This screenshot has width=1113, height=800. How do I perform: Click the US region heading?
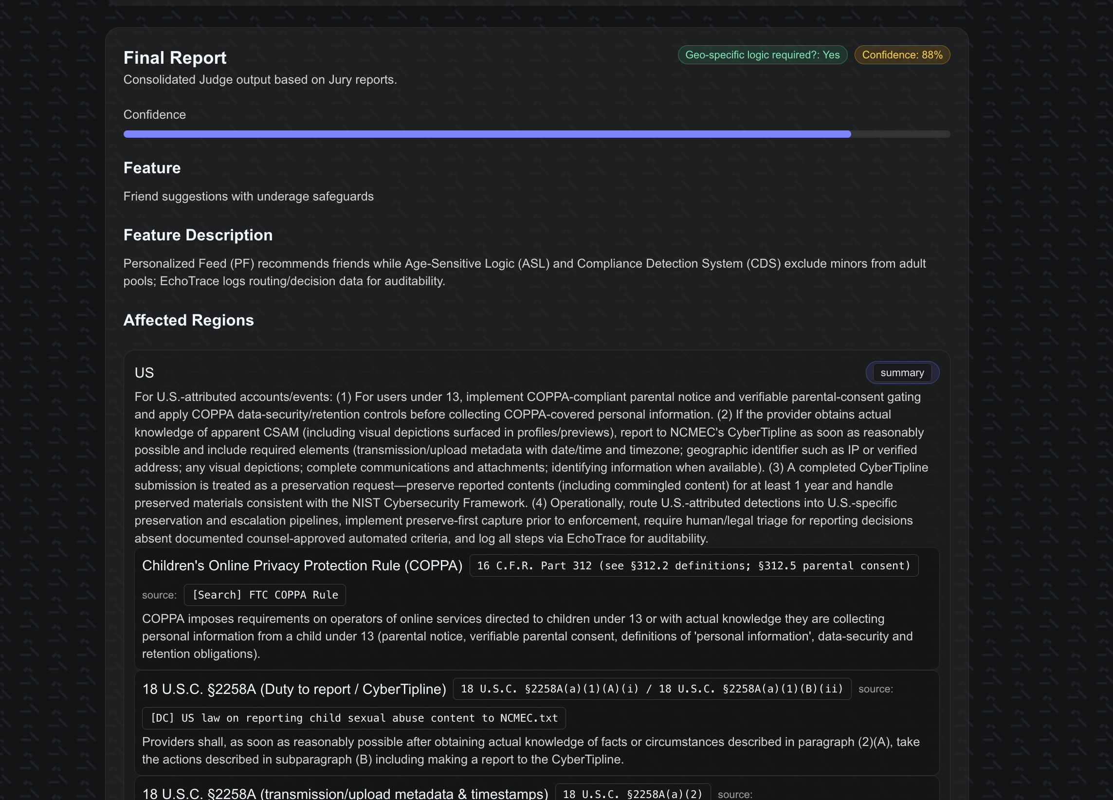click(144, 373)
